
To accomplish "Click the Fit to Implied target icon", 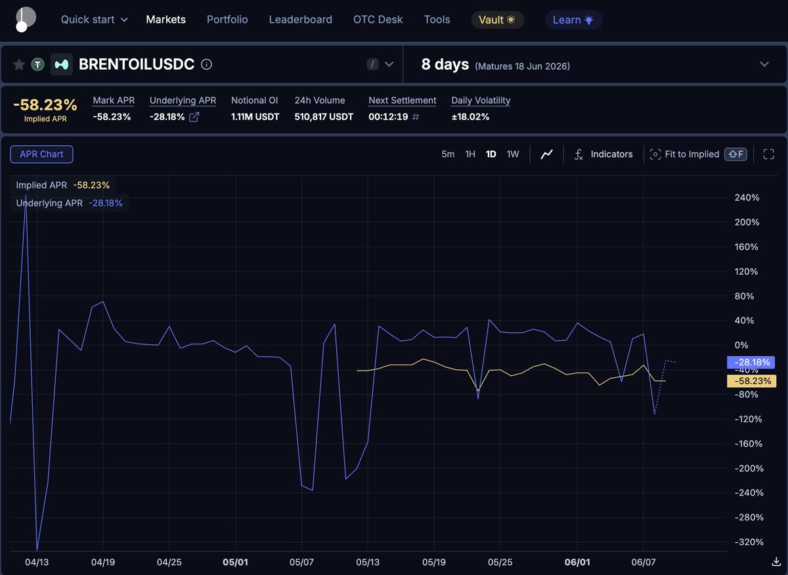I will 655,154.
